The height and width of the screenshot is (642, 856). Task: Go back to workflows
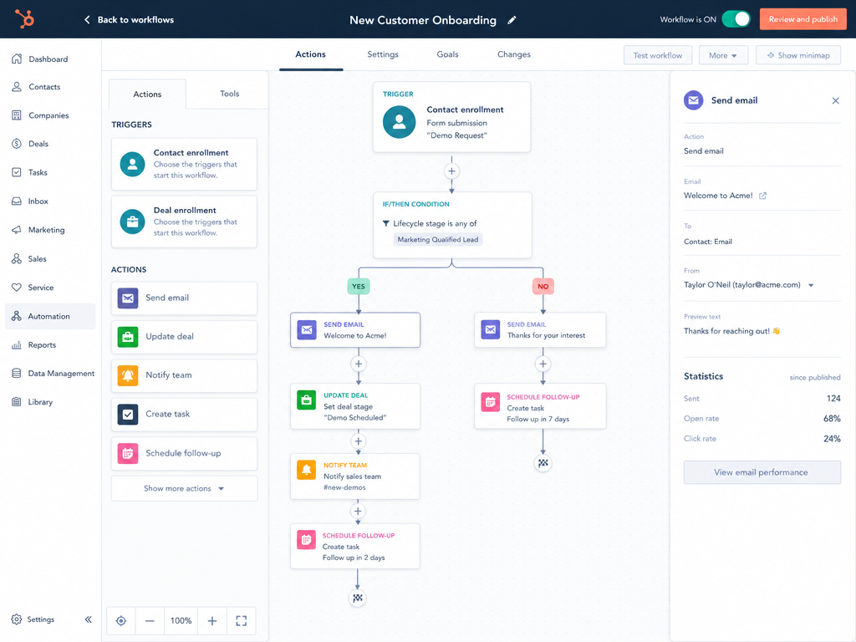point(129,20)
